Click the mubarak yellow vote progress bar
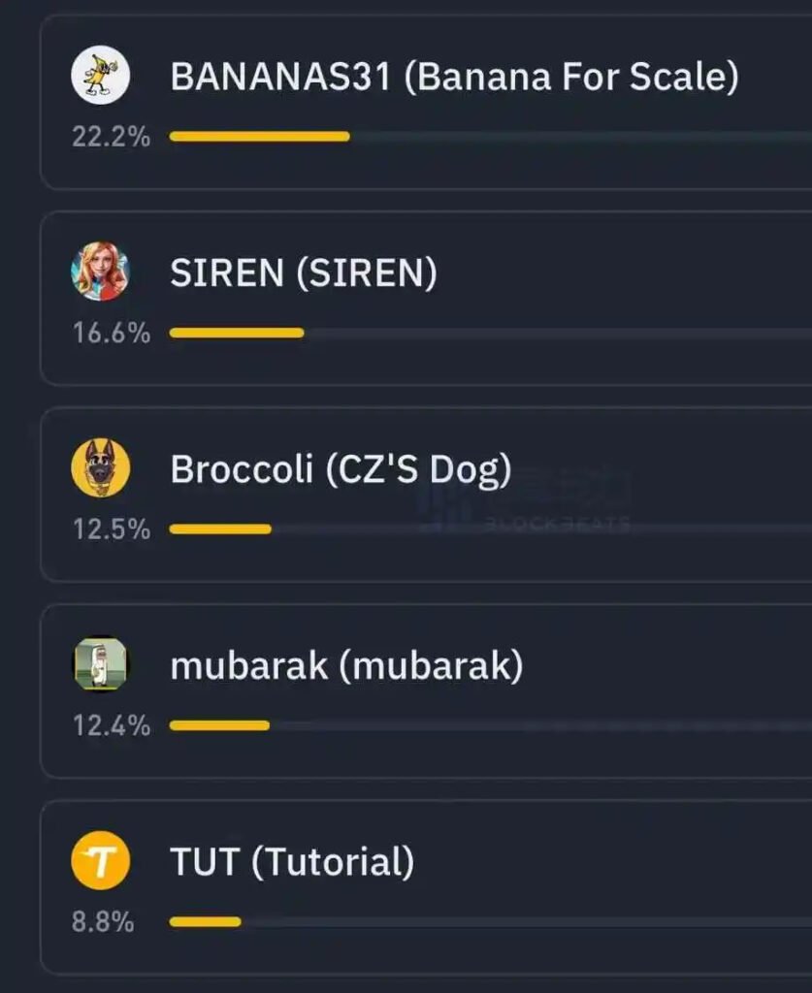Screen dimensions: 812x993 pos(219,725)
